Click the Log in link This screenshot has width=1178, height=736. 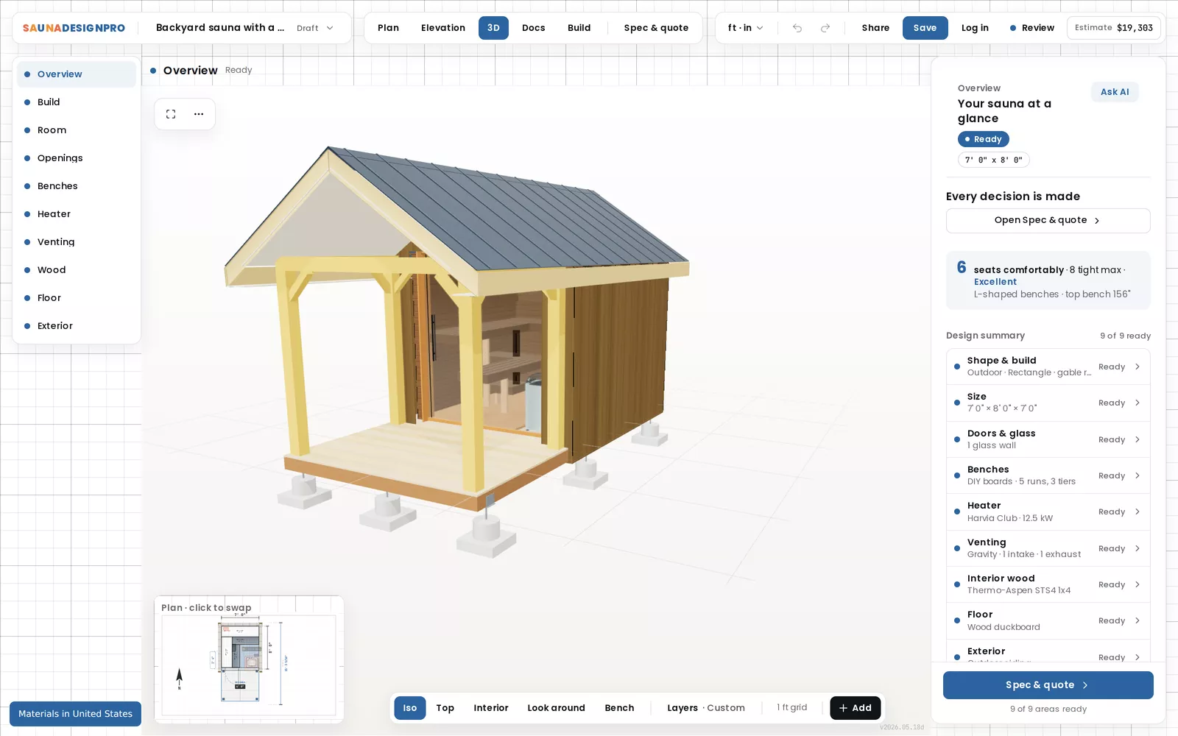click(x=975, y=28)
